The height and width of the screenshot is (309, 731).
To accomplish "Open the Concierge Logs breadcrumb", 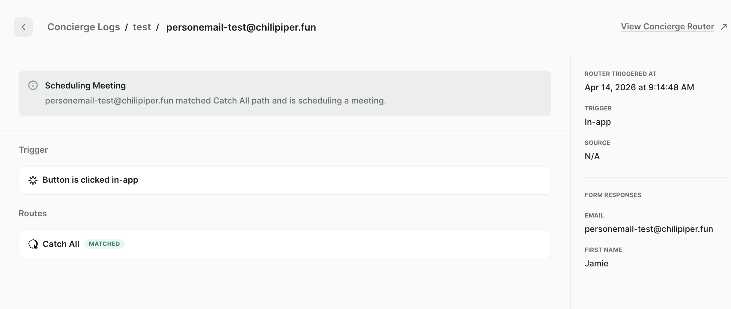I will (84, 27).
